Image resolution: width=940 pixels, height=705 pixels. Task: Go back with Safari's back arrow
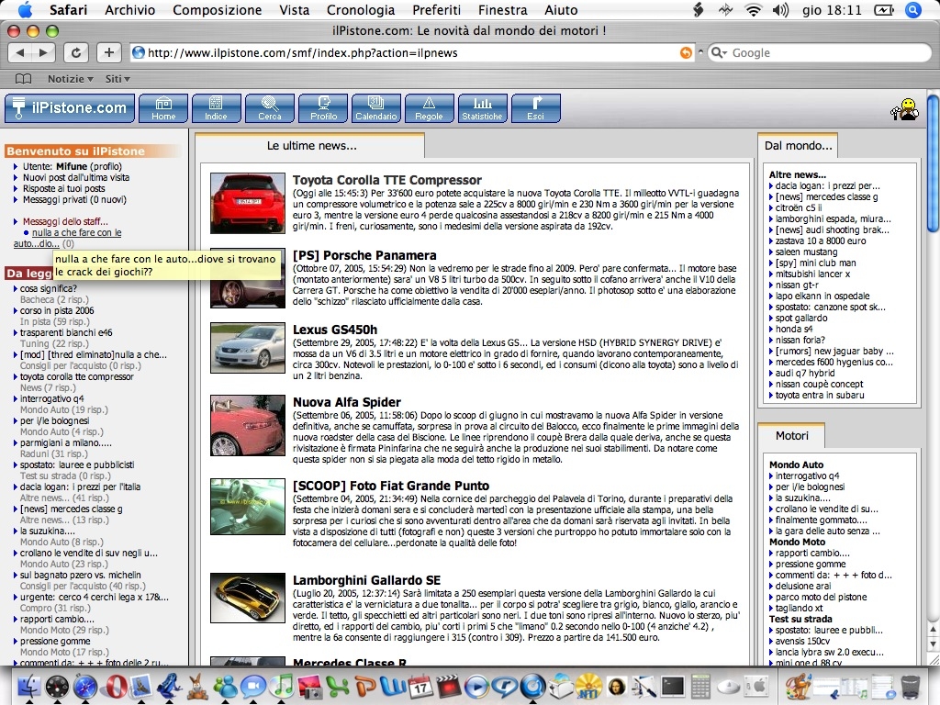tap(20, 52)
